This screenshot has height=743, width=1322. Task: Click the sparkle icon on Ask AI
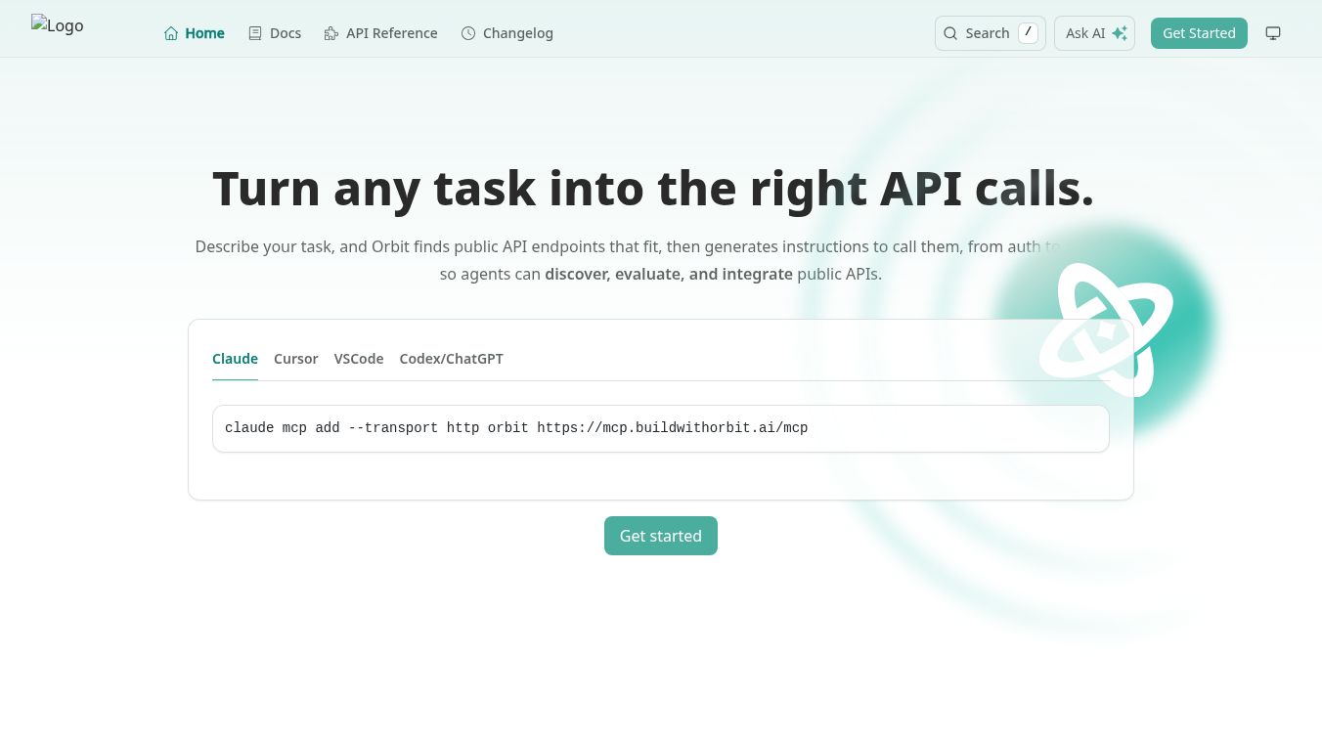pos(1120,33)
